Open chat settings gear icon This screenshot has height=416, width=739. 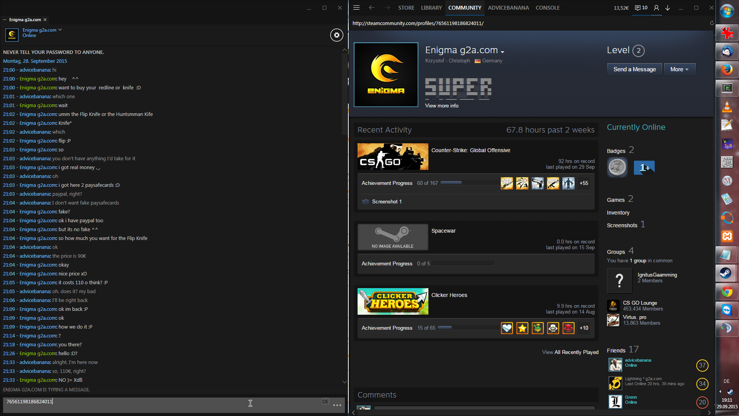pos(336,35)
